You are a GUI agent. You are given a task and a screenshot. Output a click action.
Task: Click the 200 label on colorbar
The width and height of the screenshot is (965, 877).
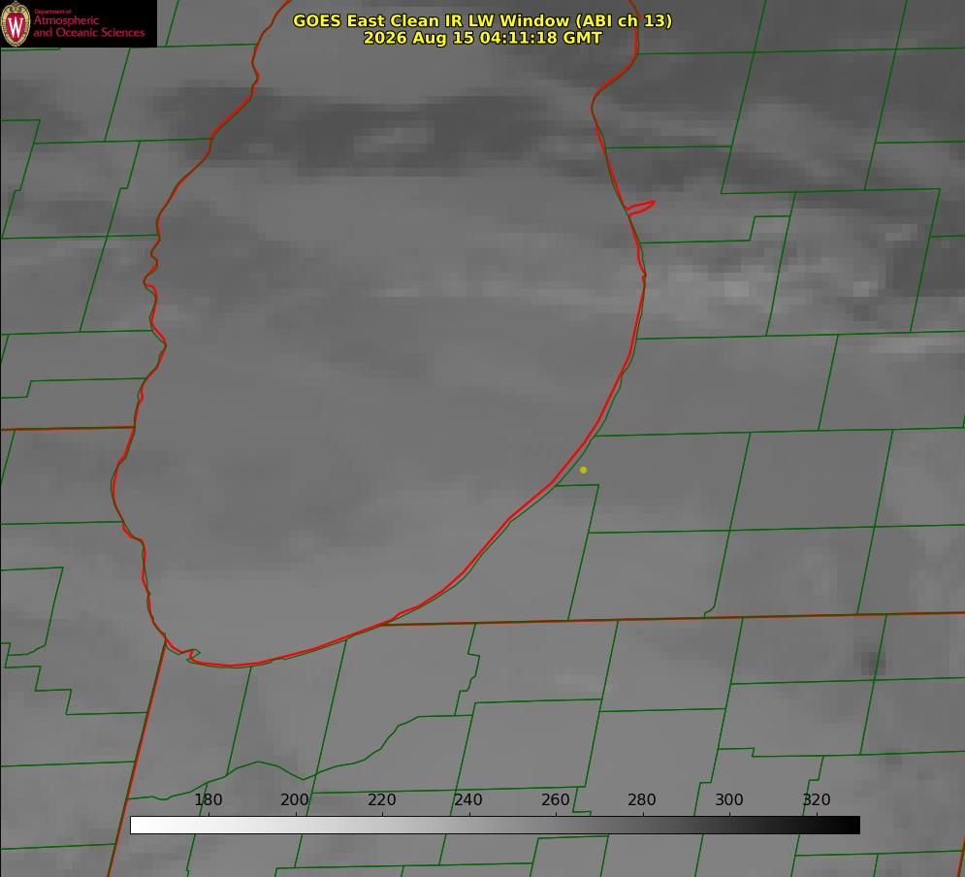[x=295, y=799]
